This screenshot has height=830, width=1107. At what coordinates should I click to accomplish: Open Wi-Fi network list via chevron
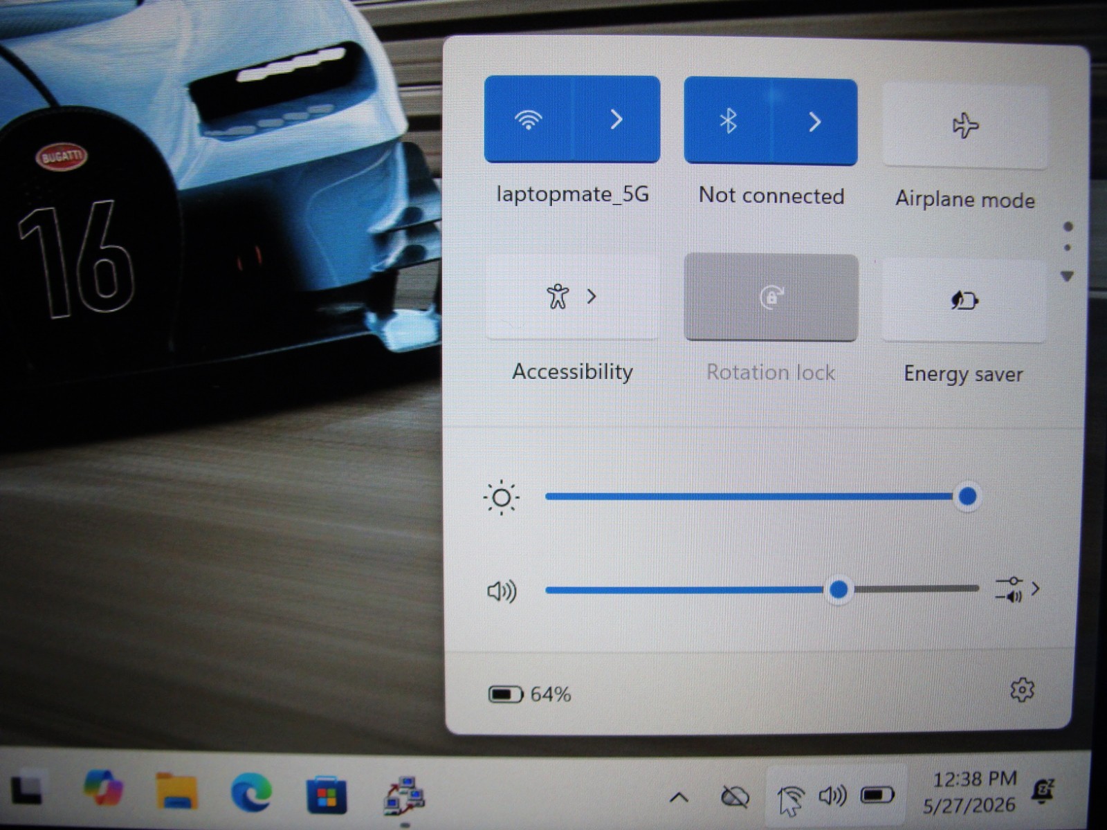(616, 120)
